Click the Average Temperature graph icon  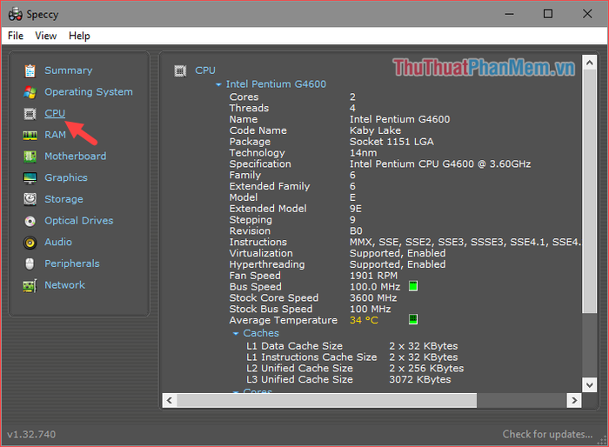(x=413, y=319)
